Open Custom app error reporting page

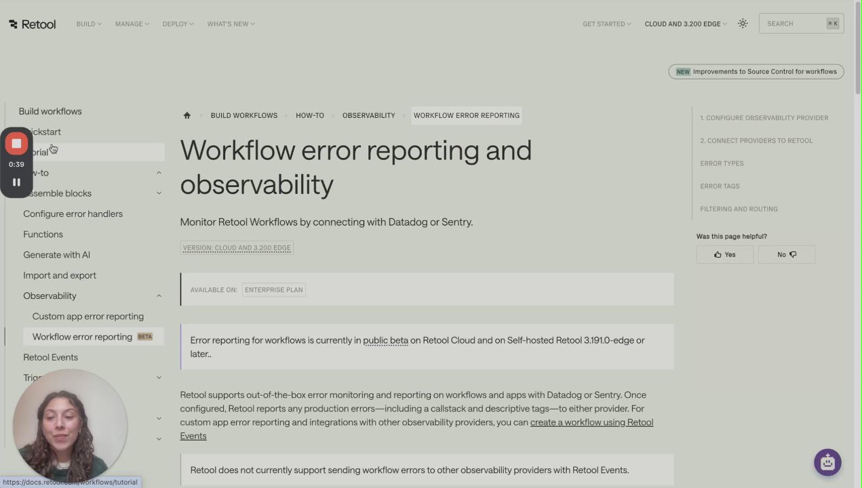click(88, 316)
